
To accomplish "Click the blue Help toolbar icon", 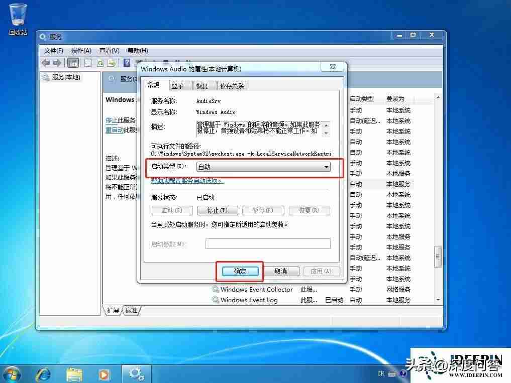I will [127, 63].
